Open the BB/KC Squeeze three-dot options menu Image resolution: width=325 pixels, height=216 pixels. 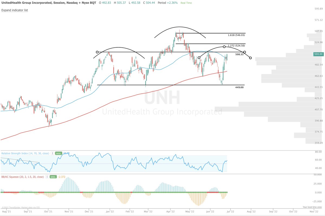[47, 177]
